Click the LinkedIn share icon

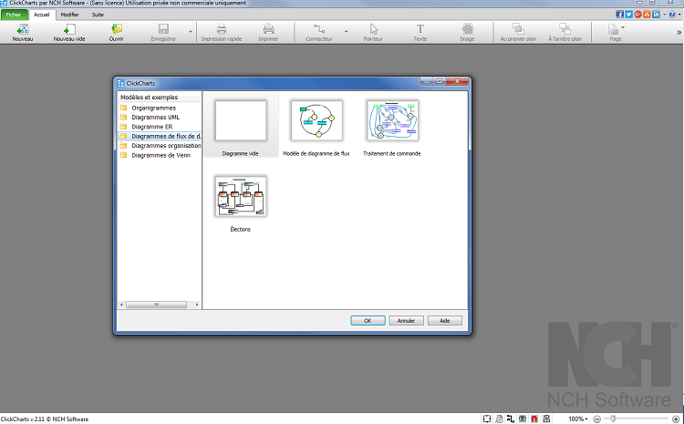click(x=656, y=15)
